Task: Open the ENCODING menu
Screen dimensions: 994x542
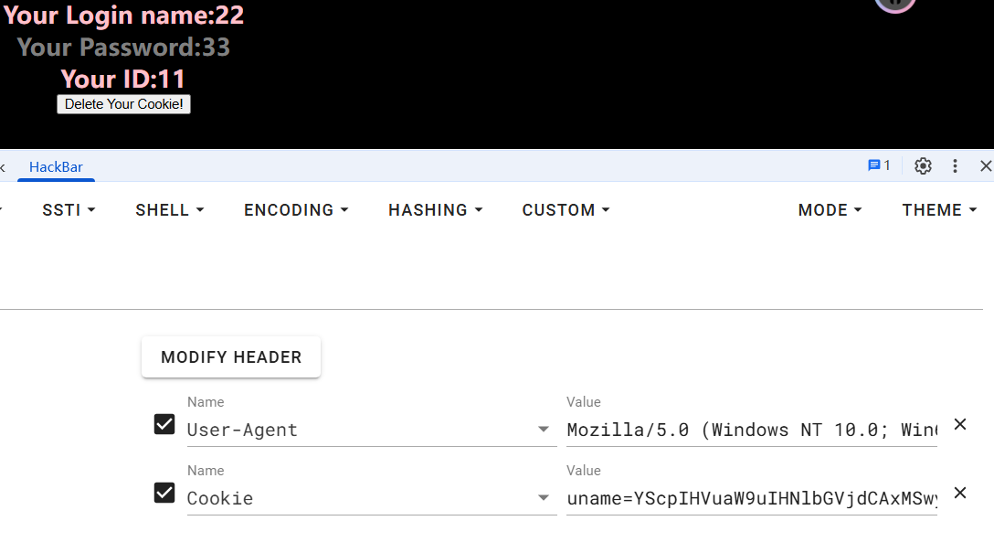Action: (296, 210)
